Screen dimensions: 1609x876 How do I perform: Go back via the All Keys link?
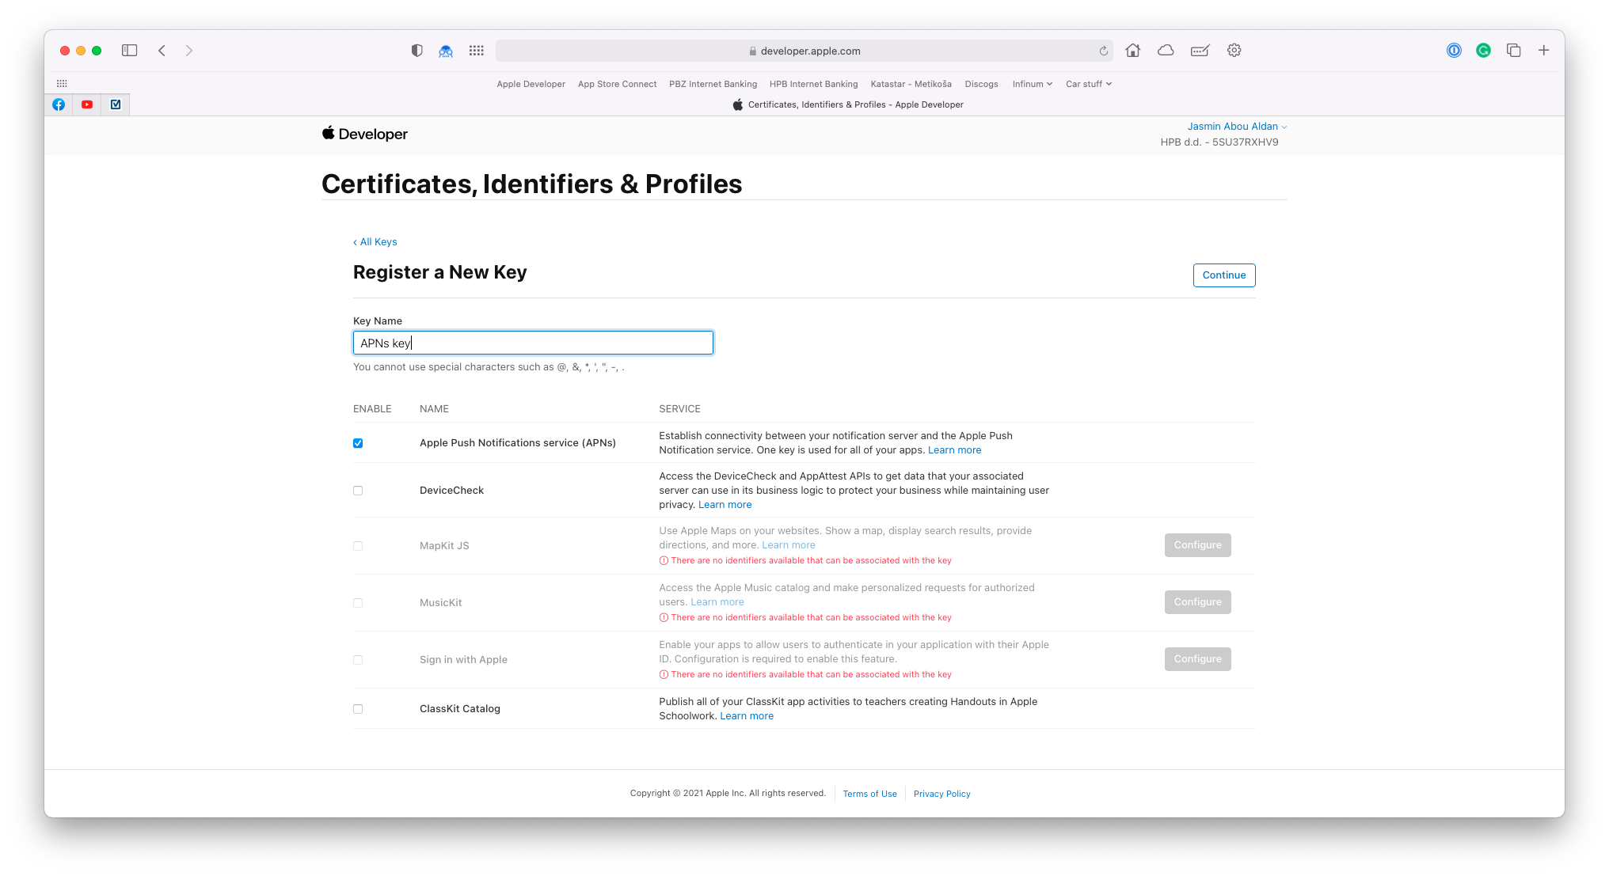(375, 241)
